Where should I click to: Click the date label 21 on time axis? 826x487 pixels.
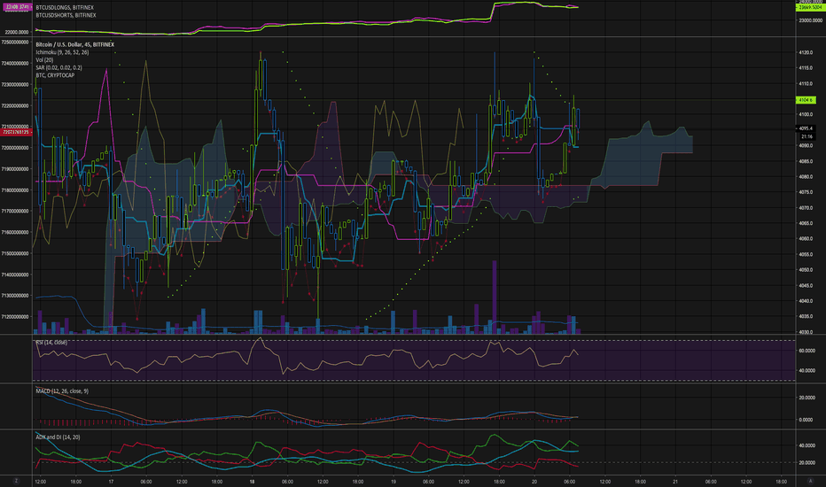(675, 481)
